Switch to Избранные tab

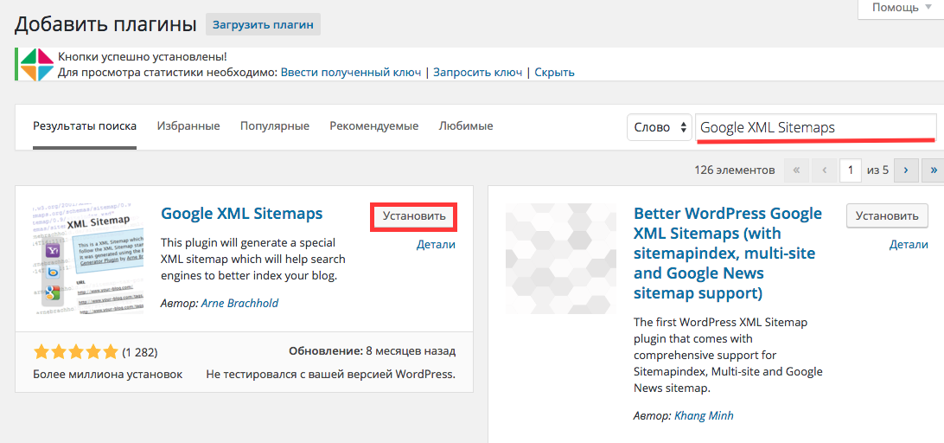(x=188, y=126)
